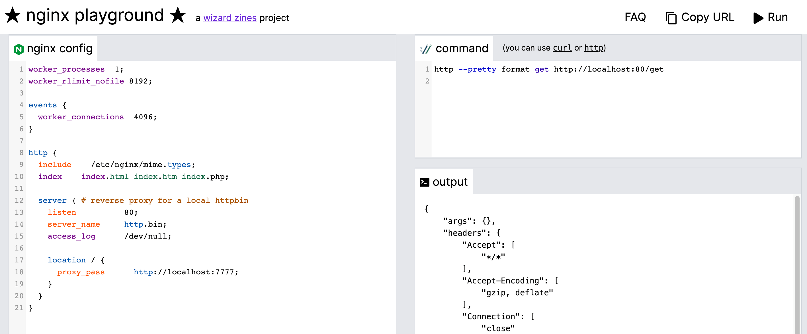Follow the http help link
This screenshot has width=807, height=334.
[593, 48]
